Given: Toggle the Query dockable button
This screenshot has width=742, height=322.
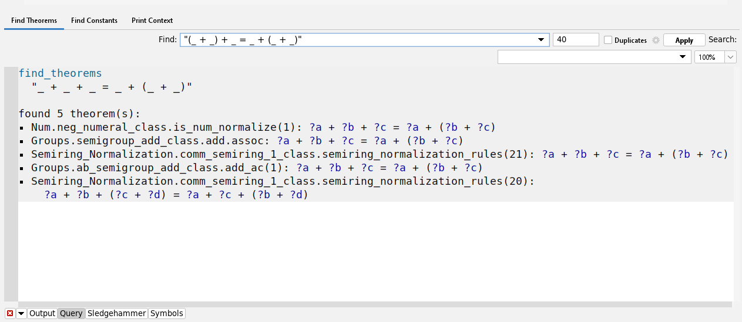Looking at the screenshot, I should click(71, 314).
